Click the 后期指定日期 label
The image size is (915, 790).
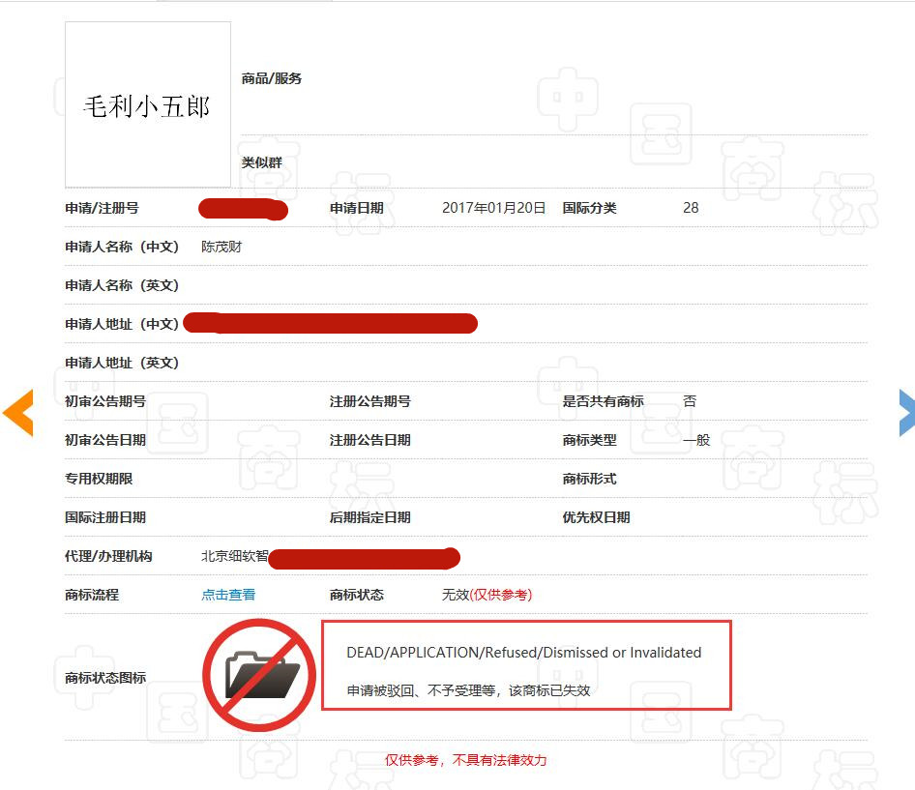[370, 517]
